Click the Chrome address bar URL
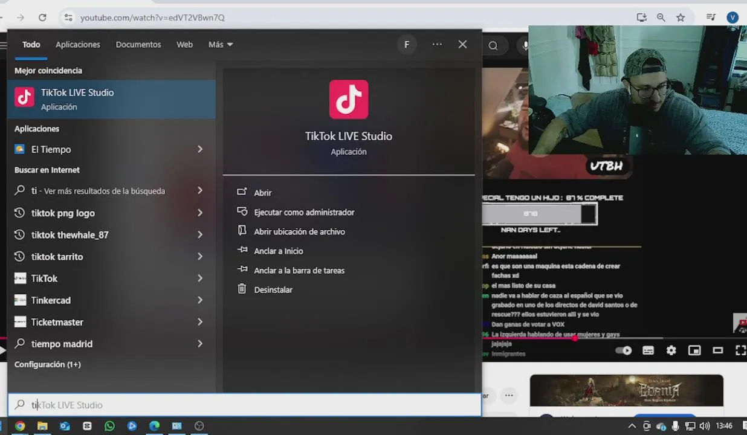747x435 pixels. point(152,18)
